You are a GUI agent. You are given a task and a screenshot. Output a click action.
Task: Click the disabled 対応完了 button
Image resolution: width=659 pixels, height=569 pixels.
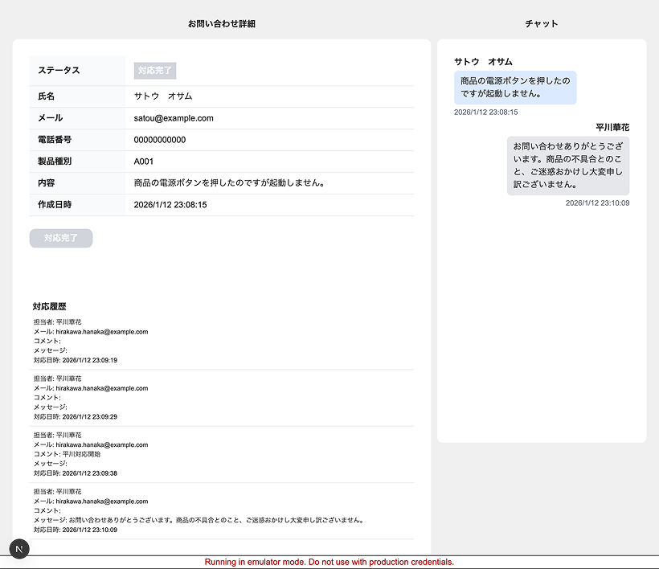click(61, 238)
